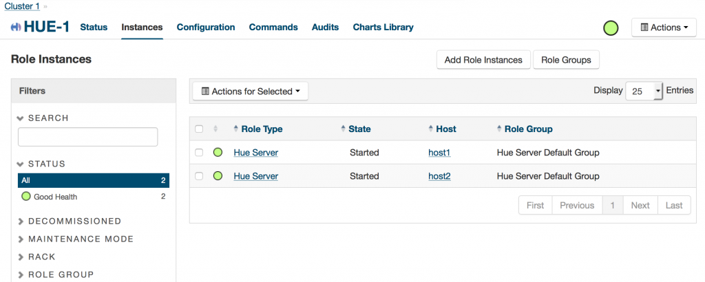Image resolution: width=705 pixels, height=282 pixels.
Task: Select page 1 in pagination
Action: coord(612,205)
